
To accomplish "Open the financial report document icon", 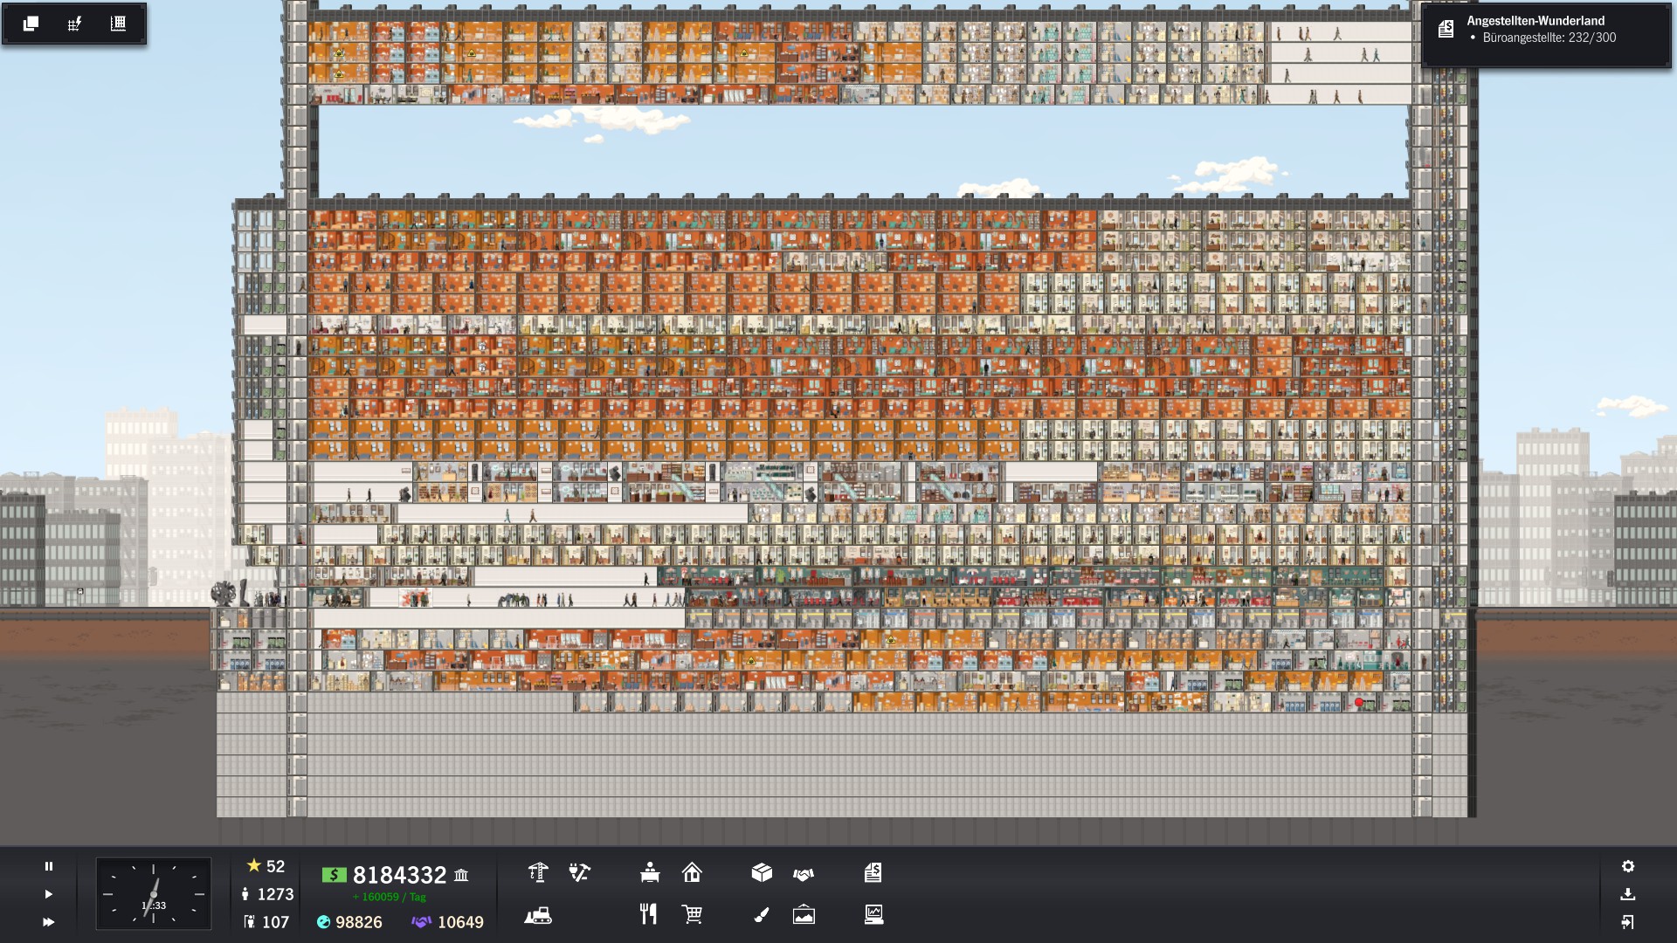I will 873,872.
